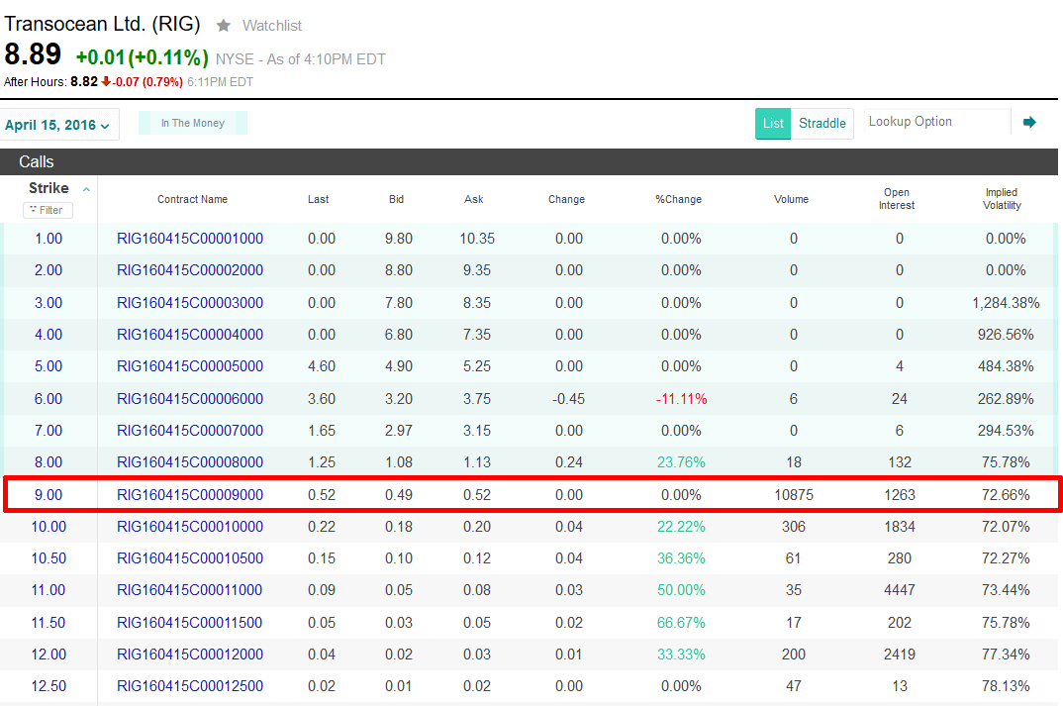Click the 1.00 strike price link

point(48,239)
